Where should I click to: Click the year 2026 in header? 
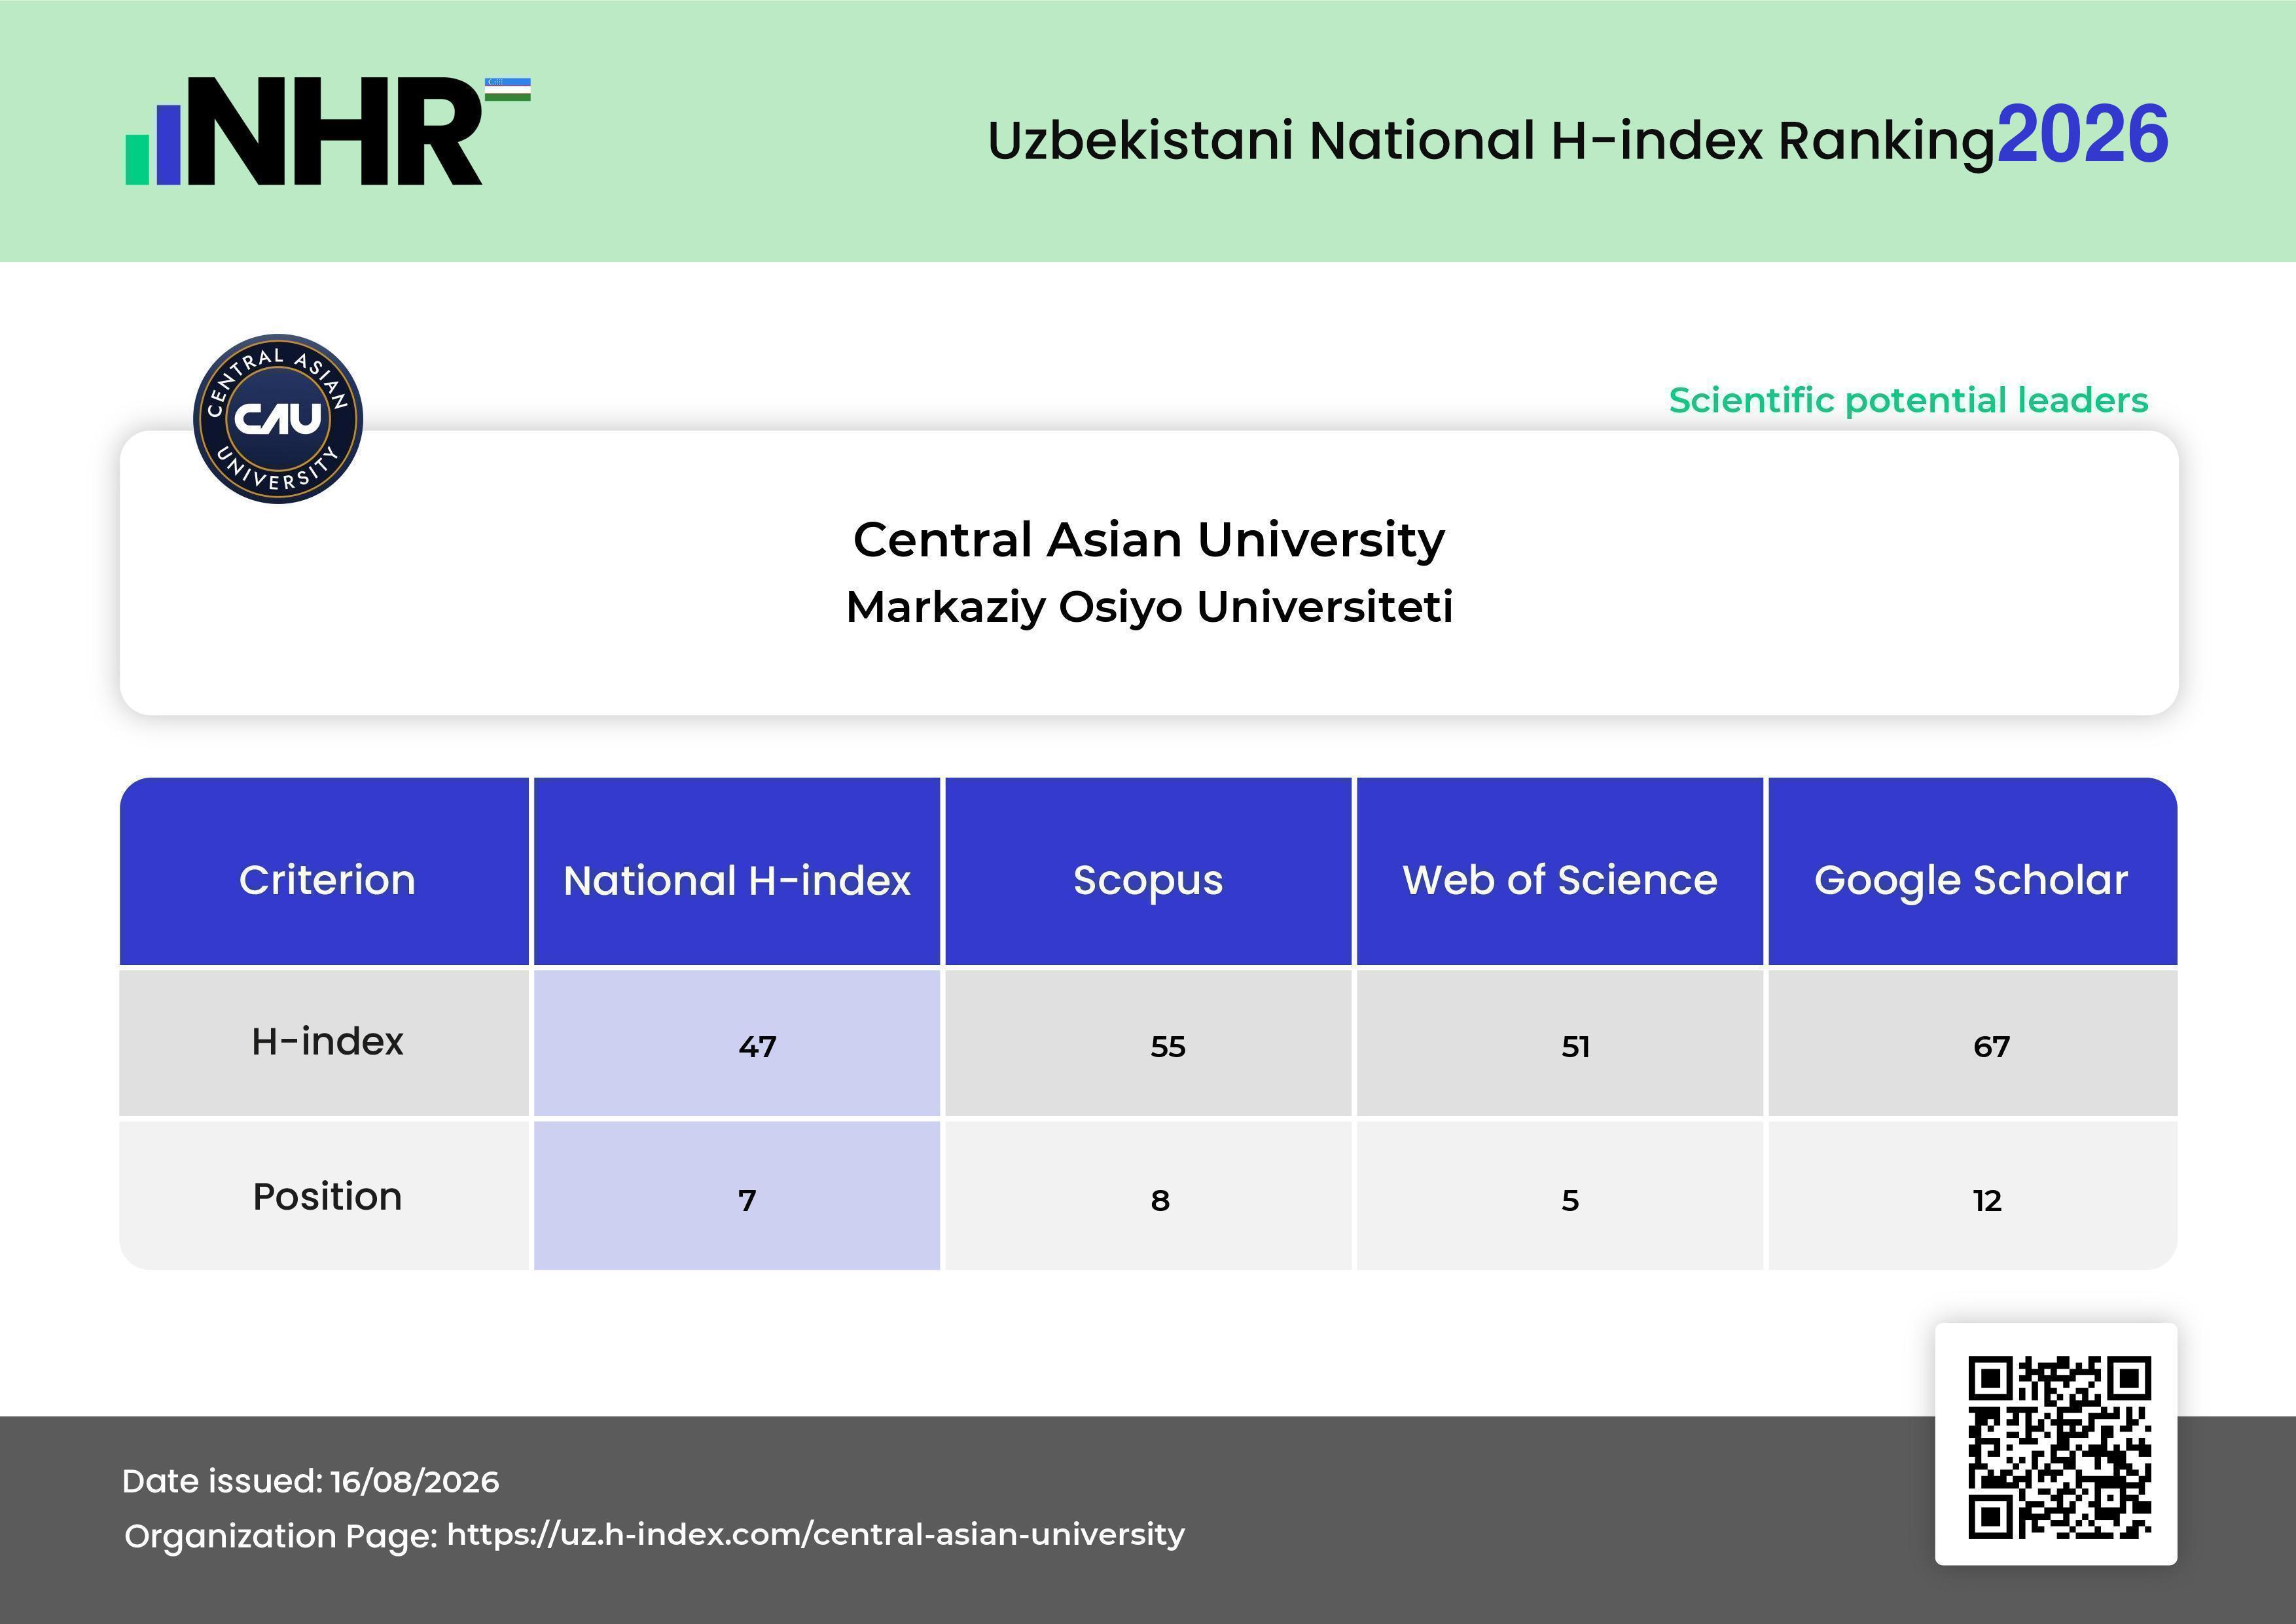[2083, 134]
